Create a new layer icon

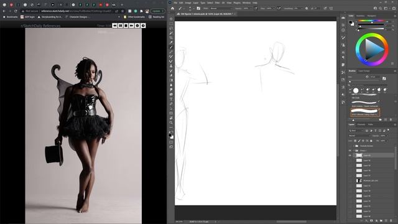[386, 221]
